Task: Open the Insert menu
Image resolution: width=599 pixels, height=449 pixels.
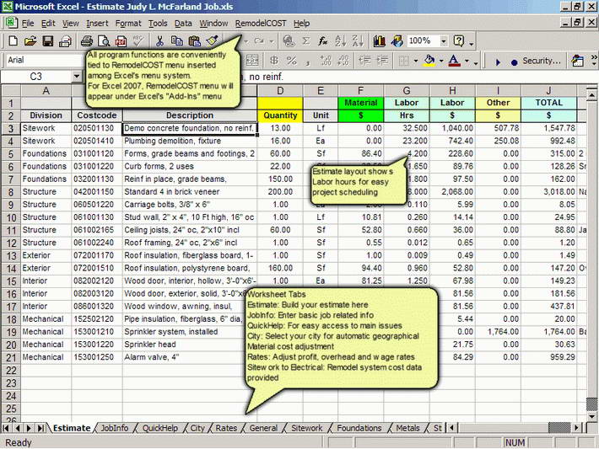Action: (97, 24)
